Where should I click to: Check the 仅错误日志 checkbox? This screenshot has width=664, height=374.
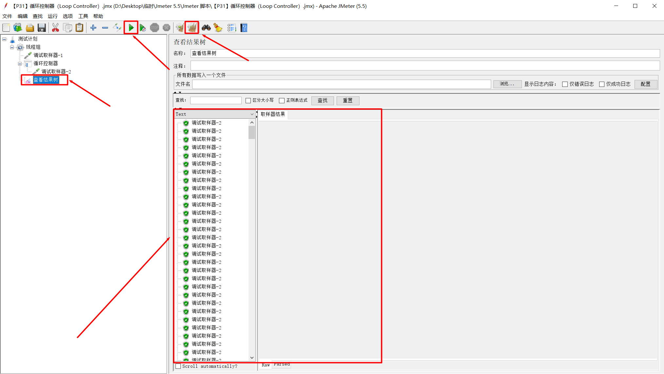(x=565, y=84)
